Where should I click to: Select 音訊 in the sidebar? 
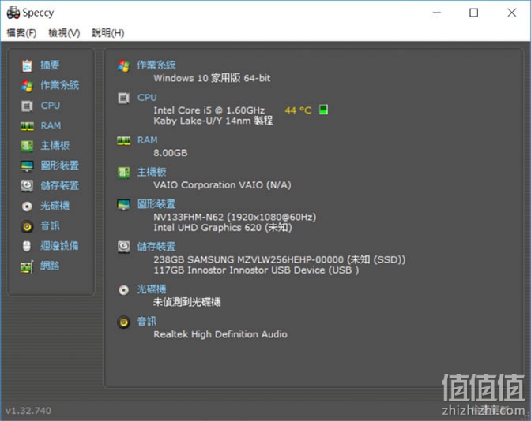click(50, 225)
